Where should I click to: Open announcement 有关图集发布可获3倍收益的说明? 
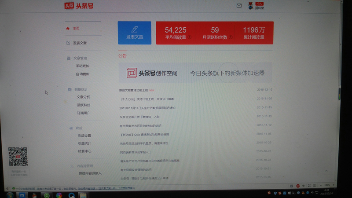(140, 126)
